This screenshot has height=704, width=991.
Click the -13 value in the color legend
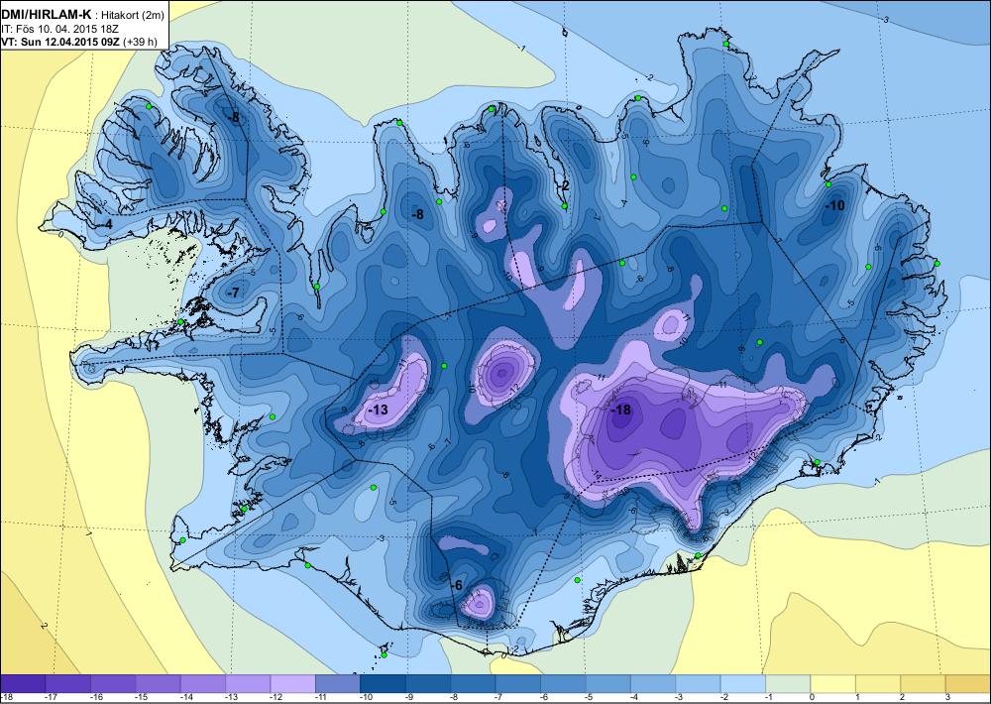[x=231, y=698]
